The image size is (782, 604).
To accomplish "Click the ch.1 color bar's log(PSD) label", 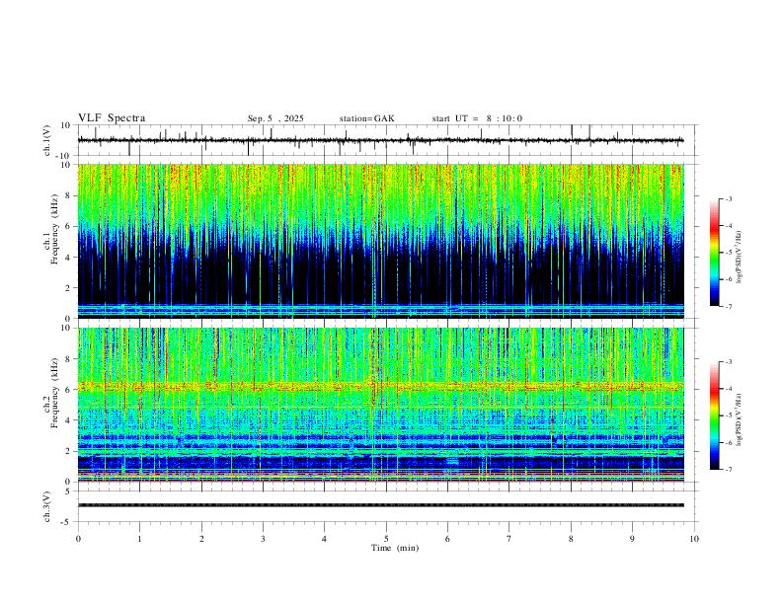I will [x=740, y=258].
